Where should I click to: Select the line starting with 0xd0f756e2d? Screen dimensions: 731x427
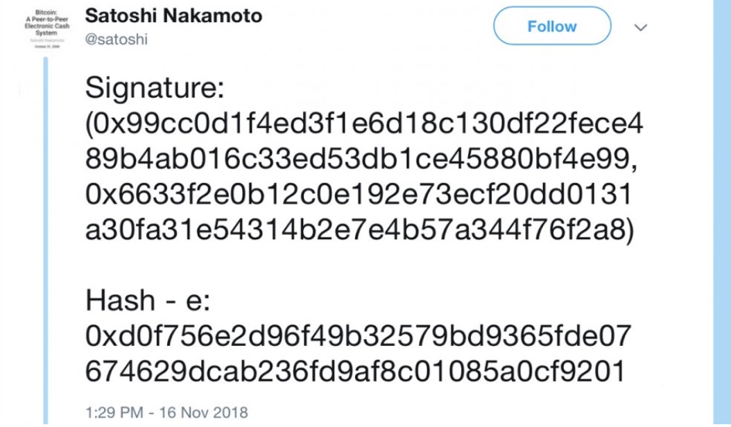pyautogui.click(x=358, y=336)
